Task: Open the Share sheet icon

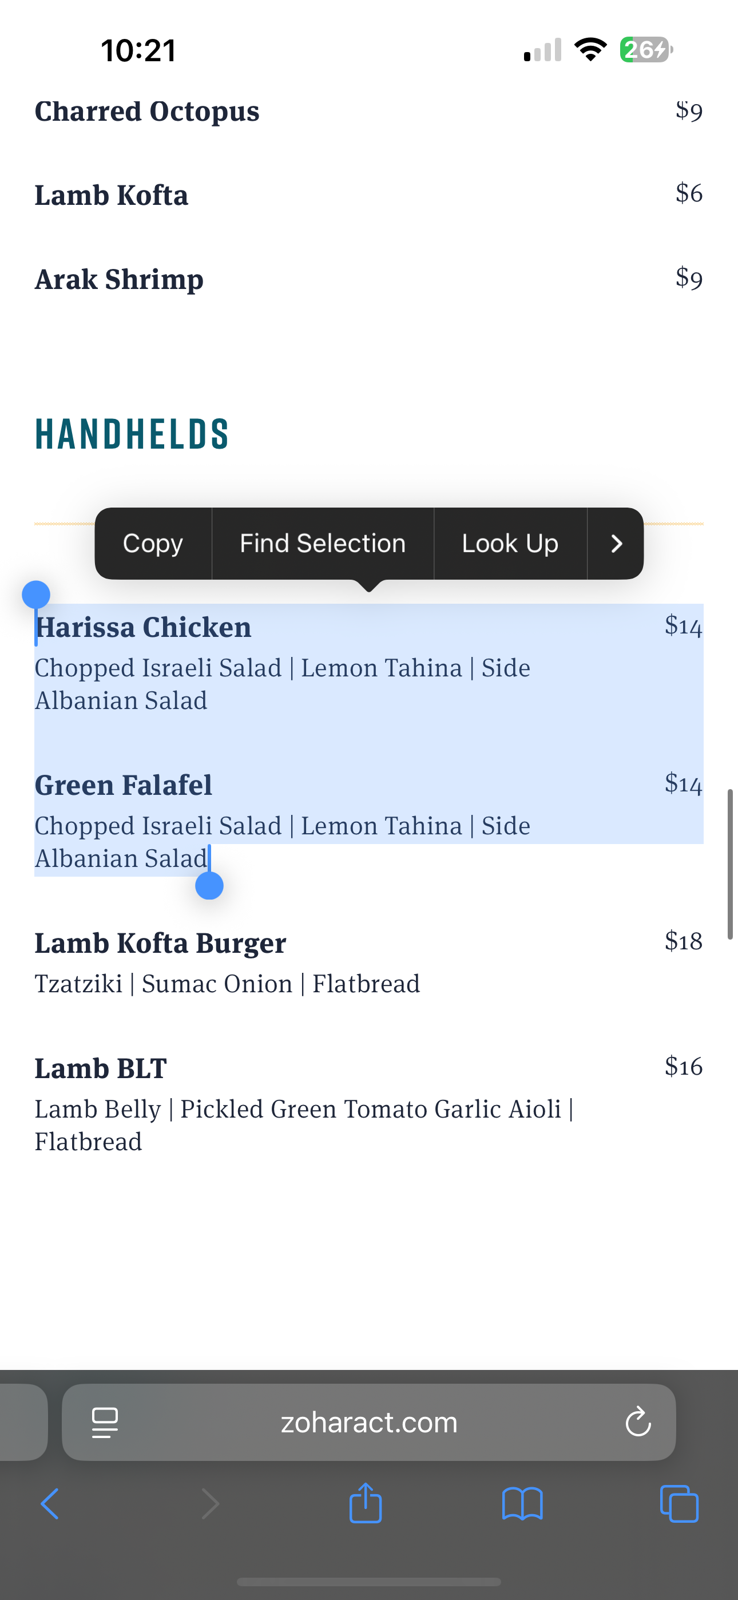Action: coord(366,1503)
